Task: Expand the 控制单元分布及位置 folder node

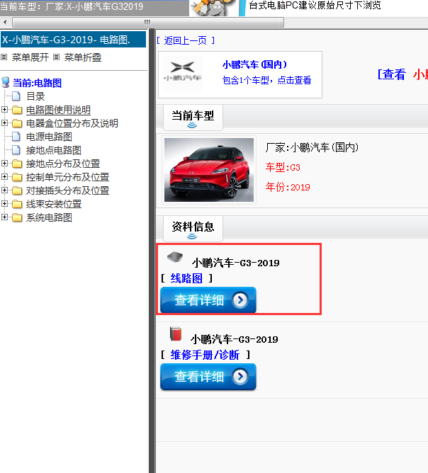Action: 4,177
